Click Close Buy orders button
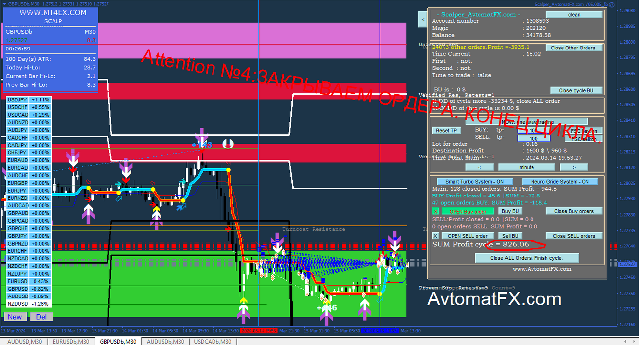 [x=574, y=211]
